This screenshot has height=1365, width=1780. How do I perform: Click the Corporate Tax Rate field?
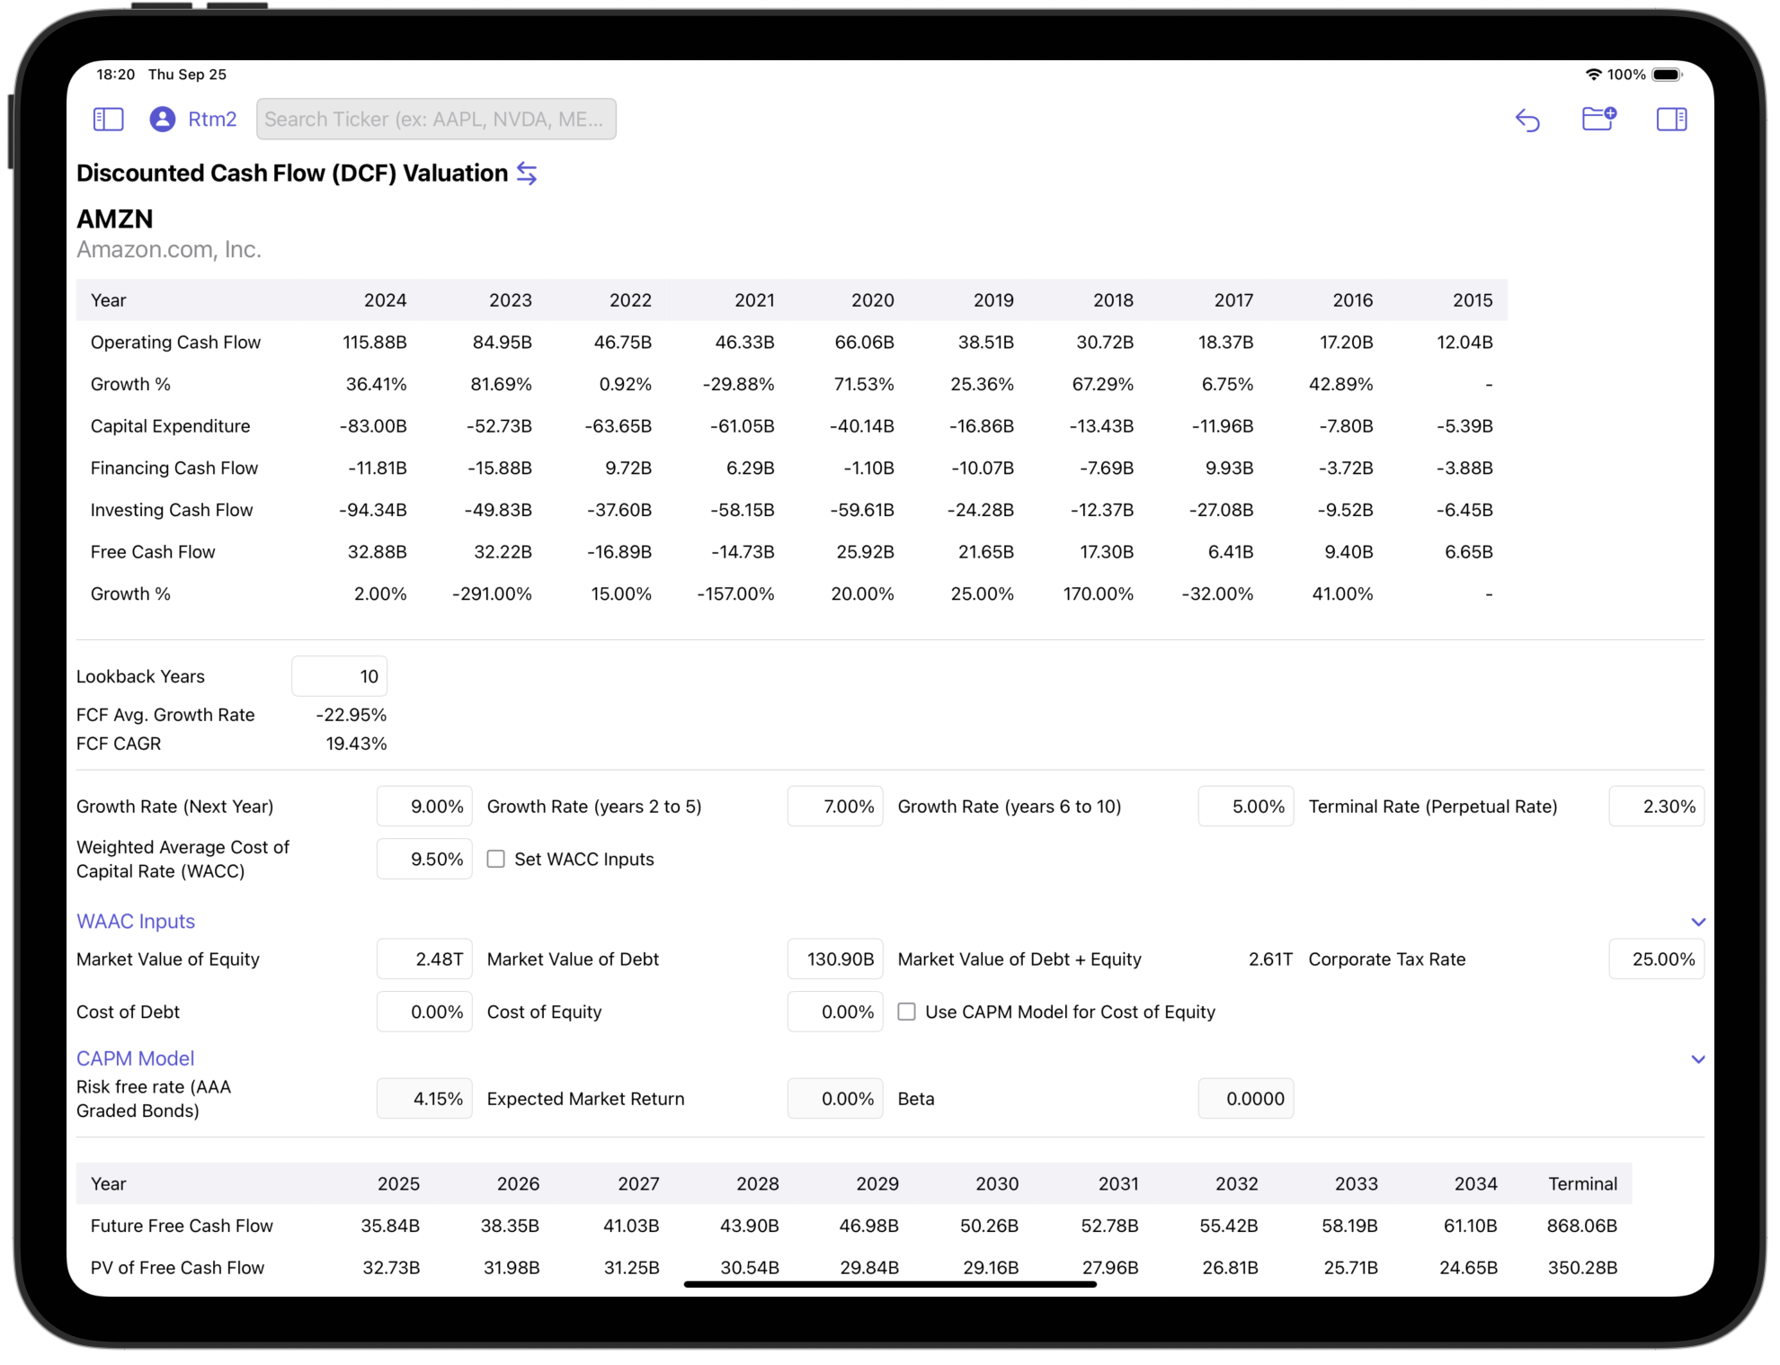(x=1656, y=959)
